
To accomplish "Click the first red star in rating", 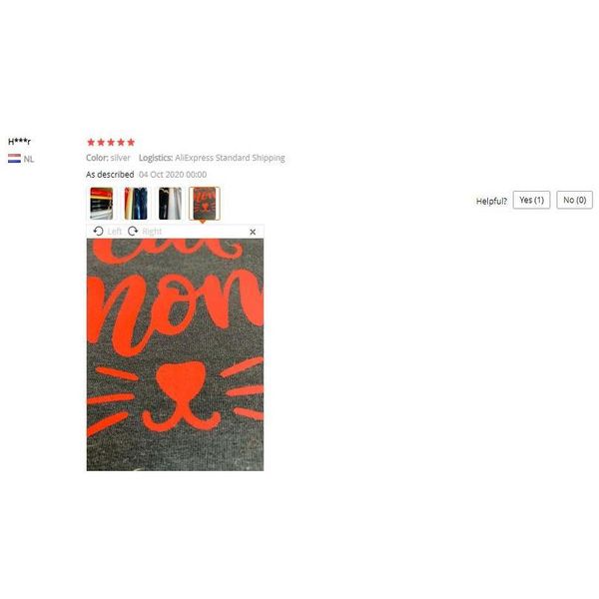I will [91, 143].
